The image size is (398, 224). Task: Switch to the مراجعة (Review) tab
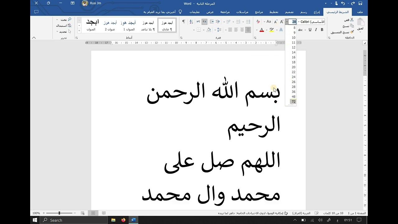coord(225,12)
